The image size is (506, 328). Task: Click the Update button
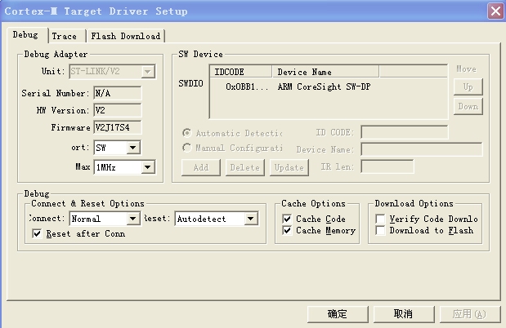(289, 167)
